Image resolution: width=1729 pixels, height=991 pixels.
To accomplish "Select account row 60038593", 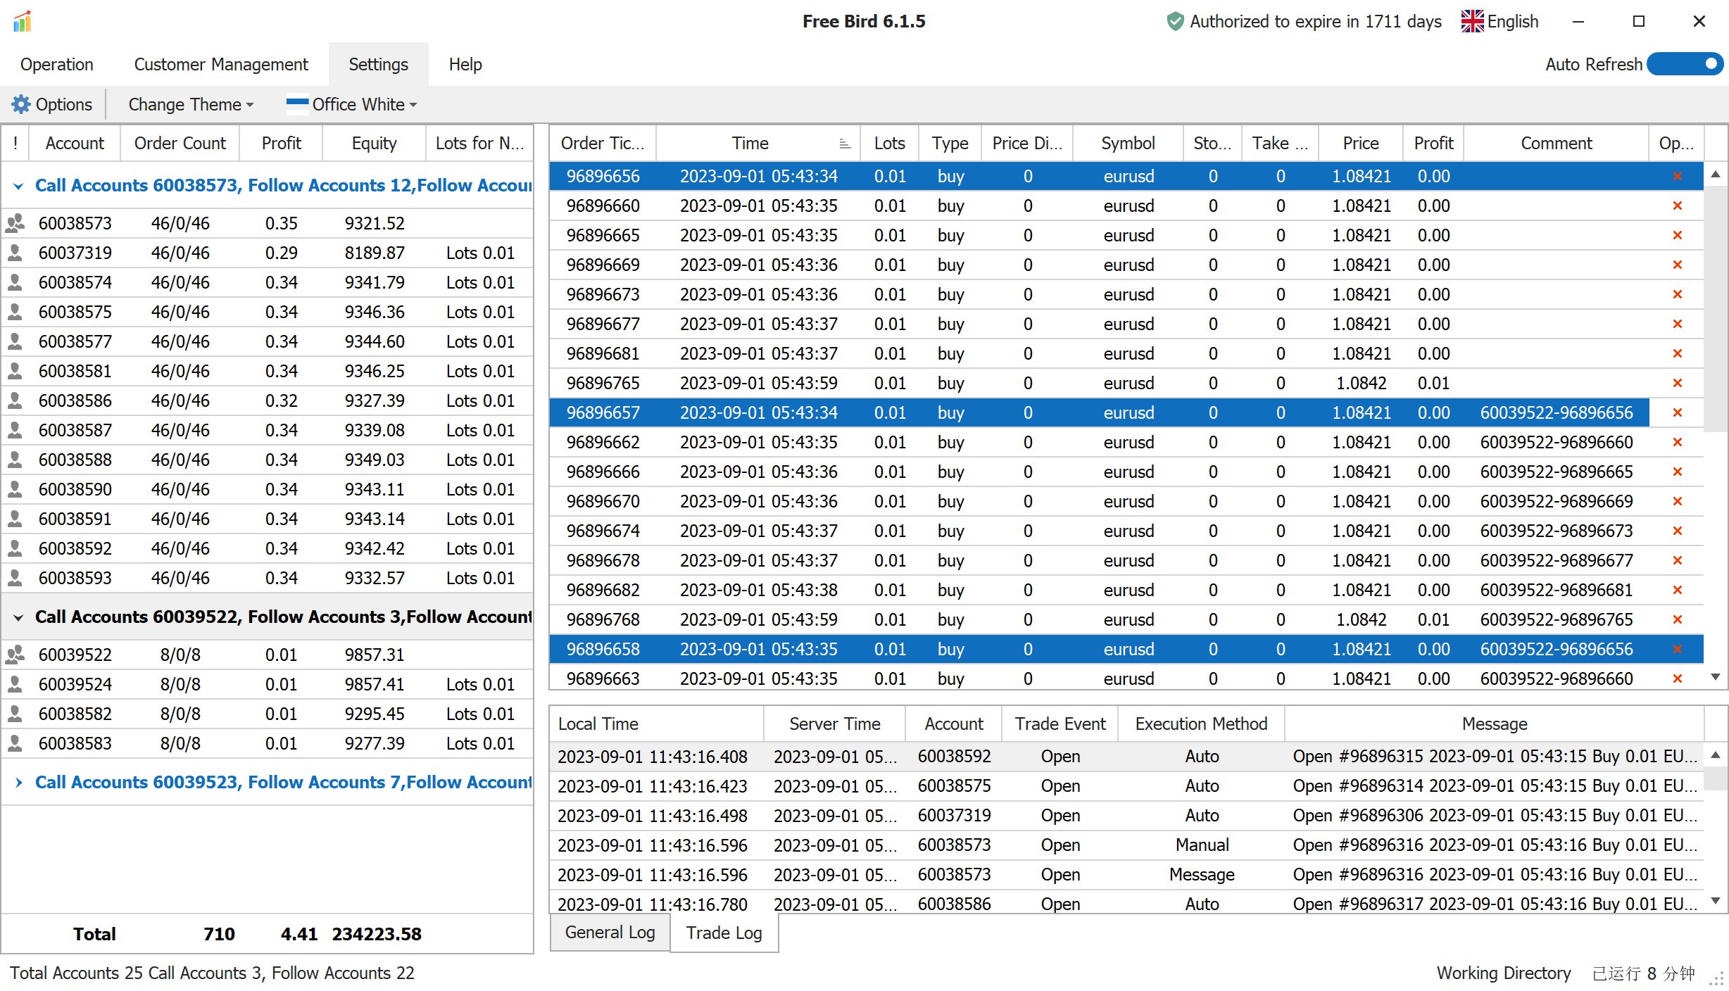I will [x=268, y=578].
